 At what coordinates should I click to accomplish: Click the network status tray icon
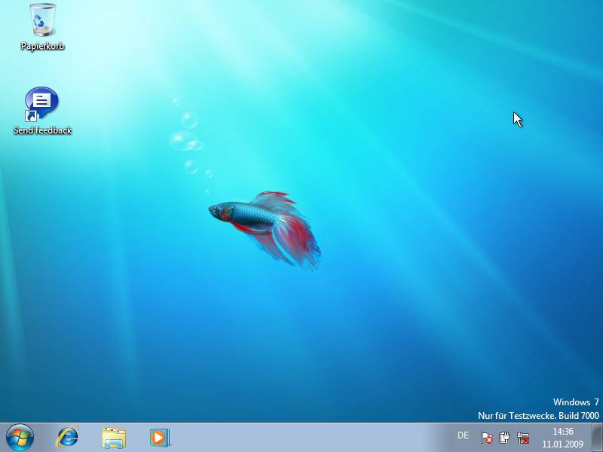523,438
